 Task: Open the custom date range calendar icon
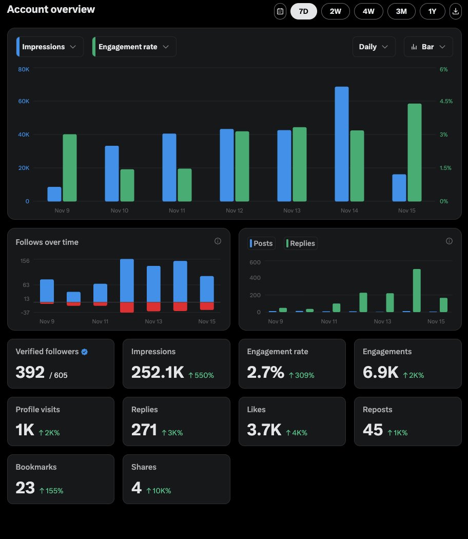point(280,11)
